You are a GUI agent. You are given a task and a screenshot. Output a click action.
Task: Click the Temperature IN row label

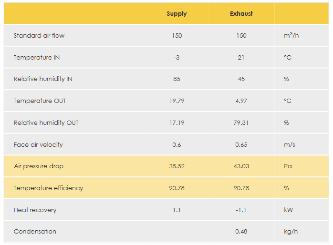37,58
